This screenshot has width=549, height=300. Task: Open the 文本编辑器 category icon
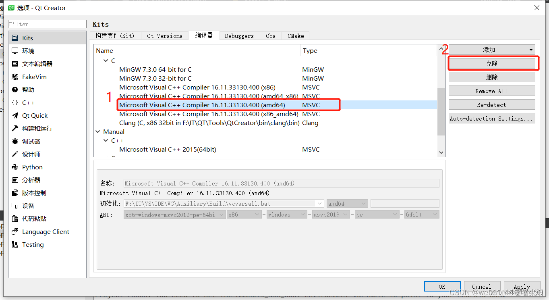coord(15,64)
